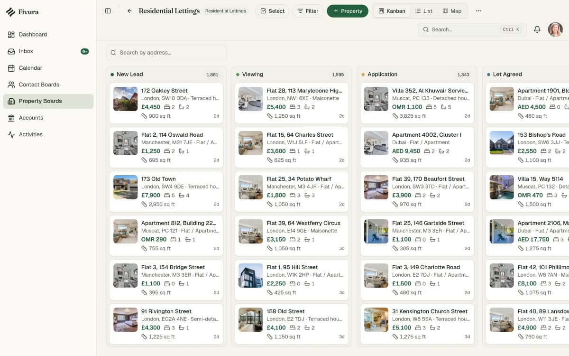Open Dashboard from the sidebar
The width and height of the screenshot is (569, 356).
[48, 35]
